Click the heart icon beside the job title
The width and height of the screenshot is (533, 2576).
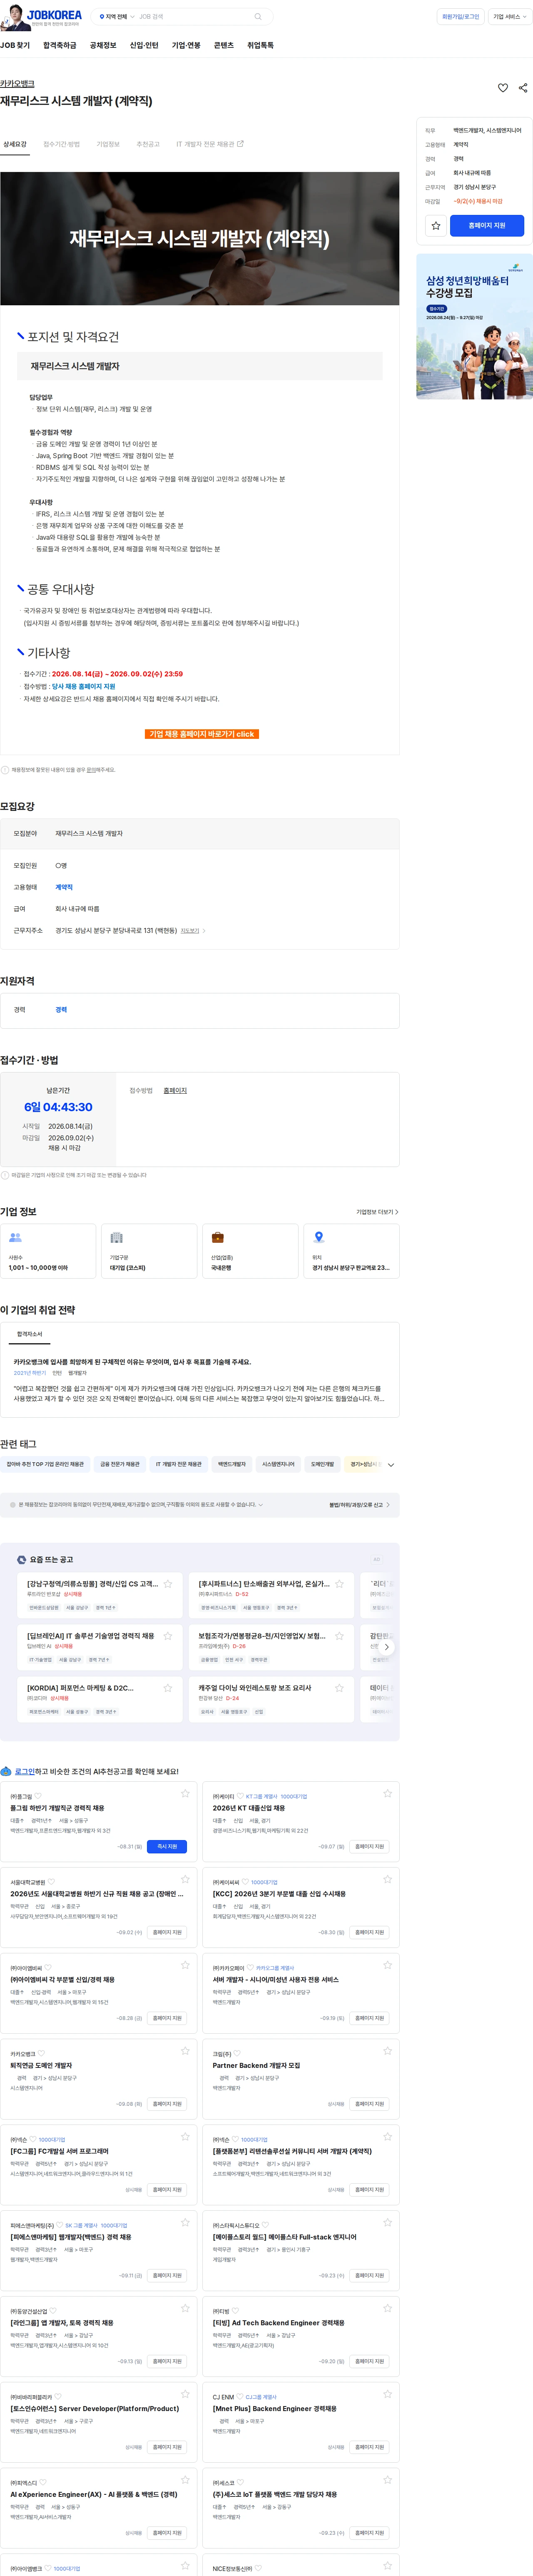[503, 88]
